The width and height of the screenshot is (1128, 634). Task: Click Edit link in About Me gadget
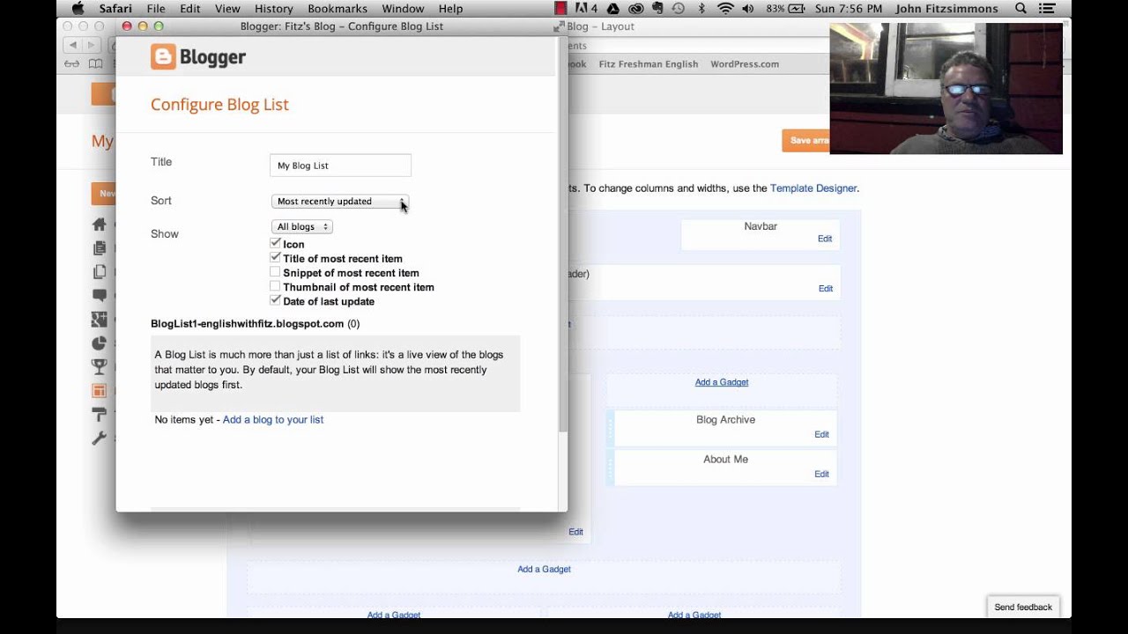[821, 474]
